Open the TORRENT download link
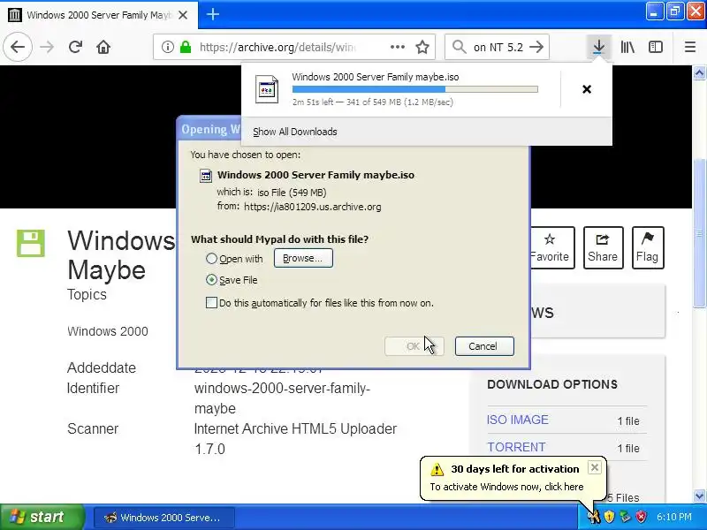 516,447
